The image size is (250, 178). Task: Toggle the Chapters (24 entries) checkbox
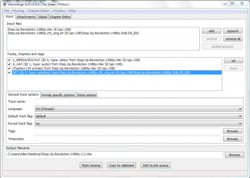(9, 68)
